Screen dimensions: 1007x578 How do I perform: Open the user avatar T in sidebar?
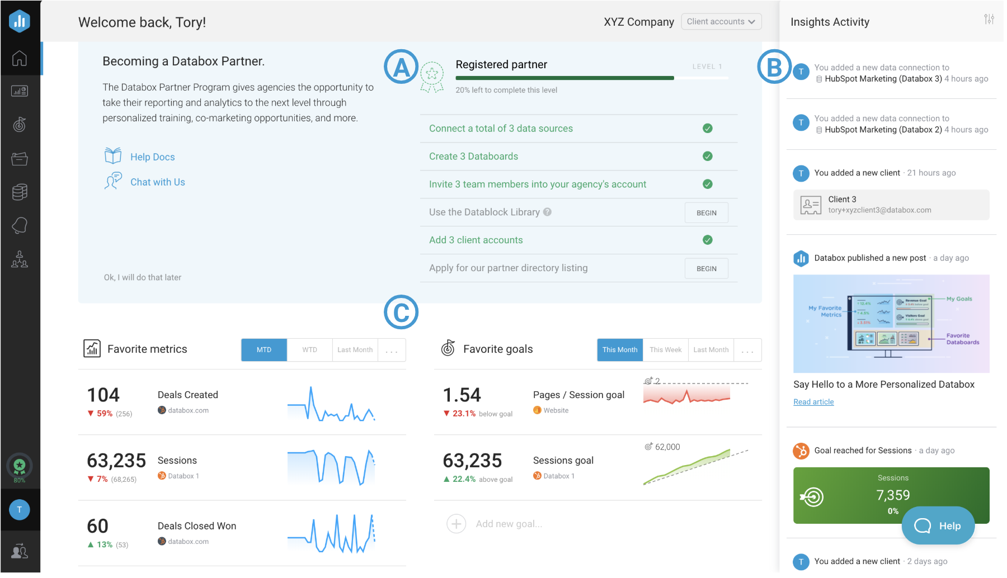[20, 509]
